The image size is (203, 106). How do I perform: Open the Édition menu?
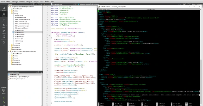coord(9,2)
